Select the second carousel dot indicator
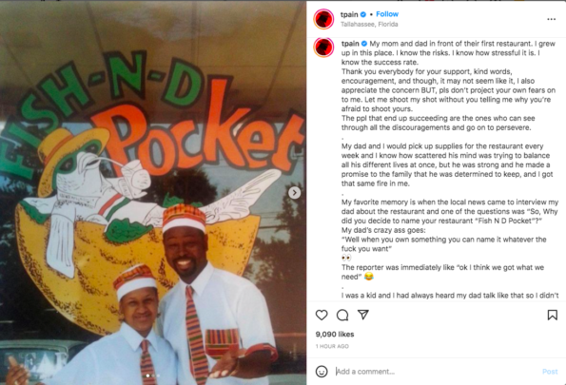Screen dimensions: 566x385 (x=153, y=375)
